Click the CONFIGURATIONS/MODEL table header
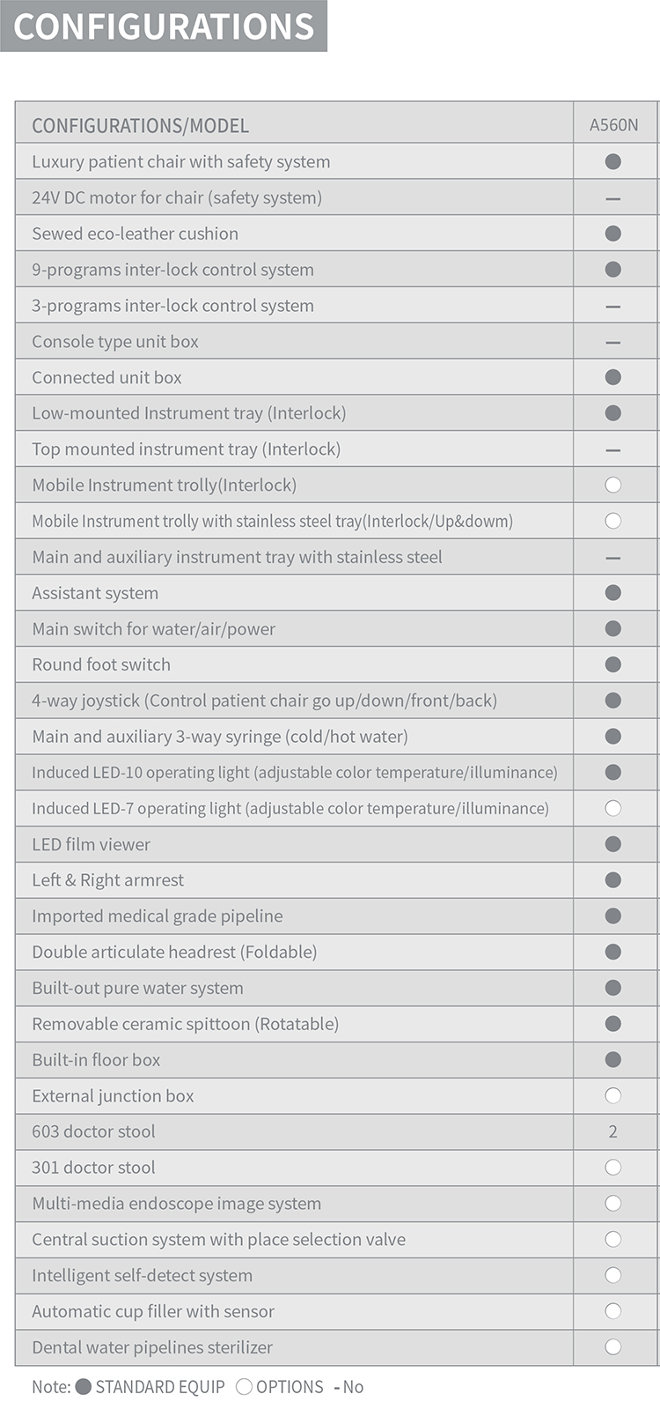 141,126
